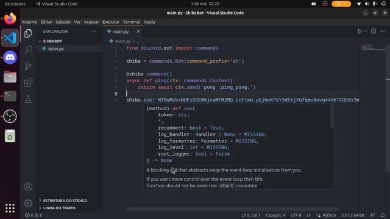The width and height of the screenshot is (390, 219).
Task: Open the Editar menu
Action: [46, 22]
